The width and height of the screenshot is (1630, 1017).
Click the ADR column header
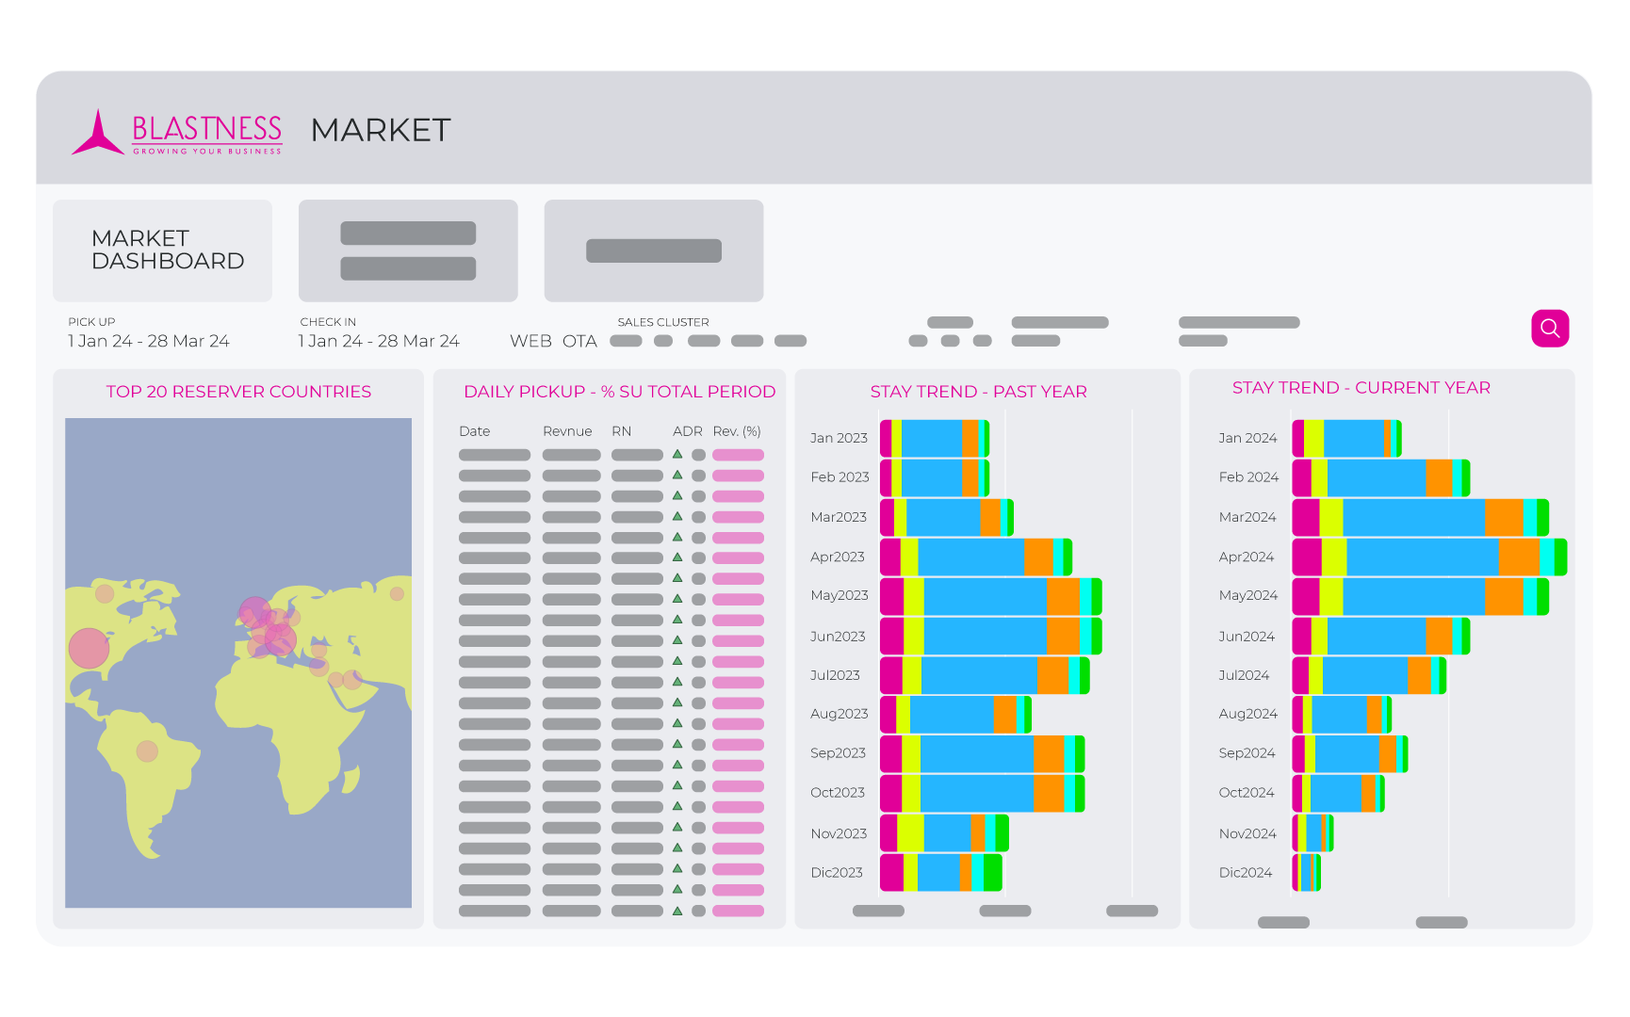687,431
